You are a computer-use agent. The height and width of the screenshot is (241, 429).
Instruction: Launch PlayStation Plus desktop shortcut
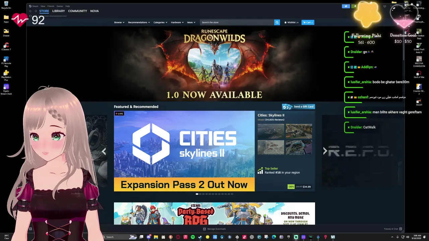click(6, 76)
